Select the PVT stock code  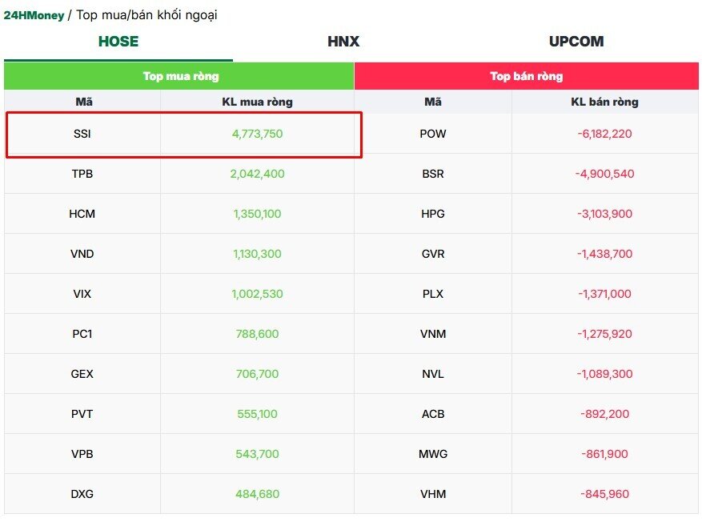tap(82, 414)
